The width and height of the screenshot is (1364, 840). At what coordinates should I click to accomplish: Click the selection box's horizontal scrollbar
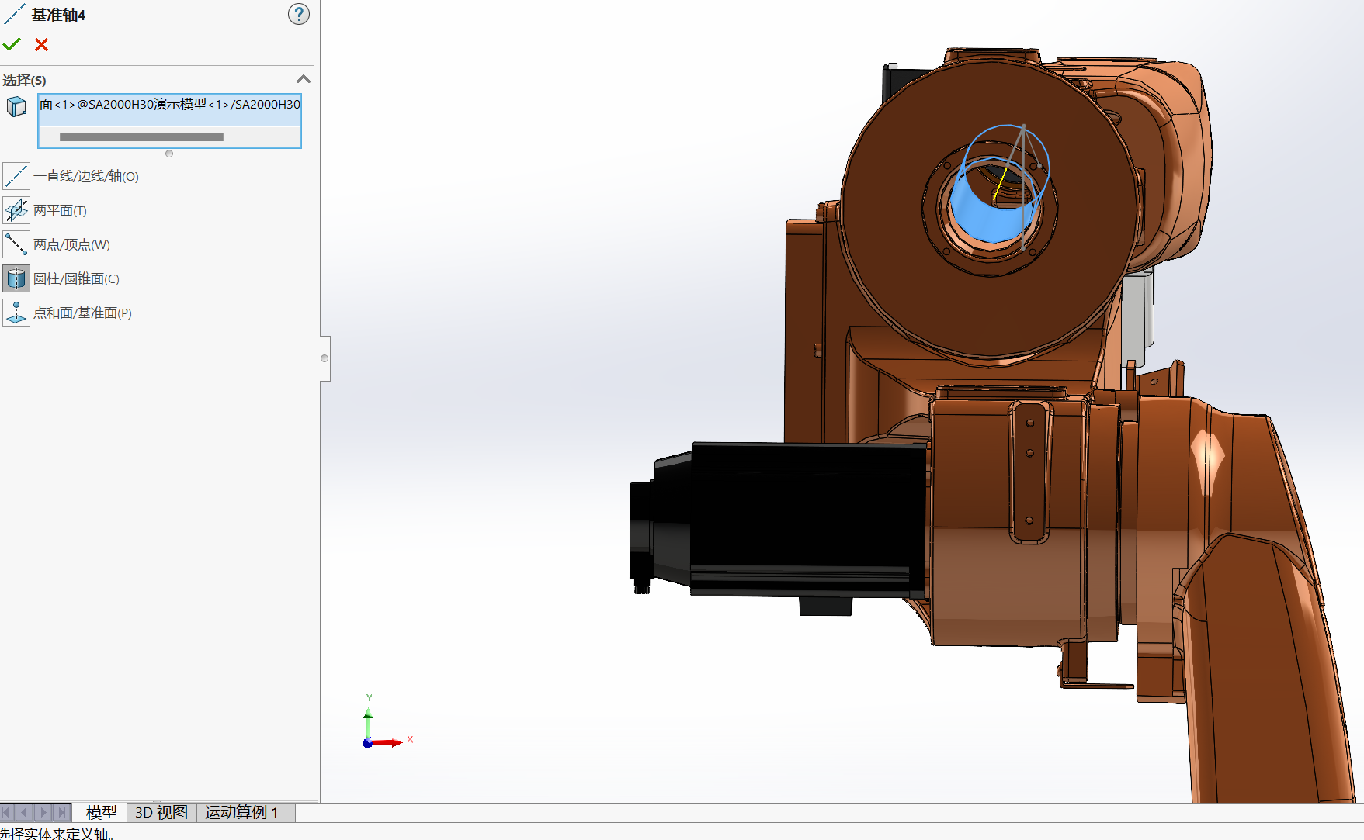(141, 137)
